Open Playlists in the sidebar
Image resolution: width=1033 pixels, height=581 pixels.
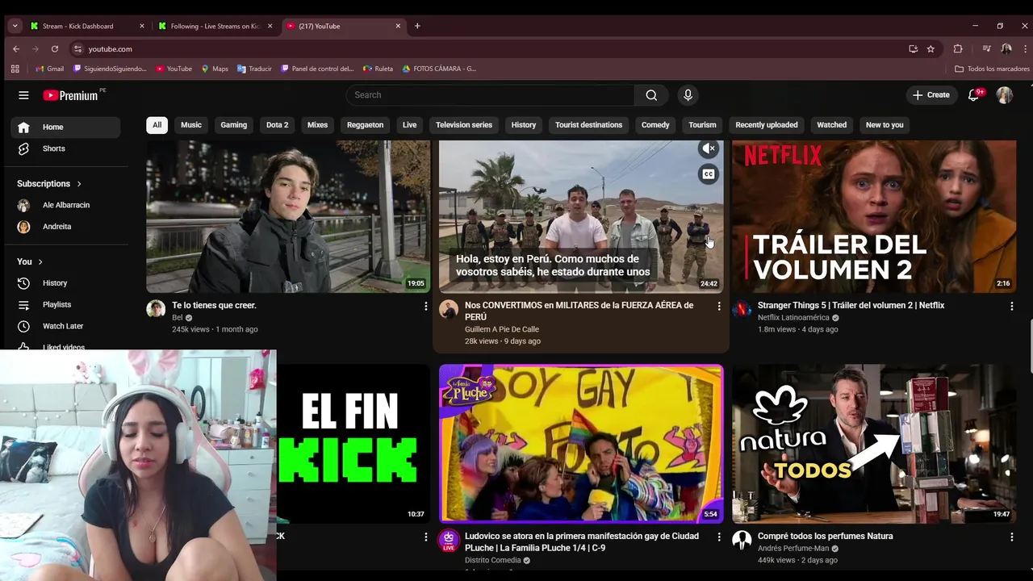65,304
